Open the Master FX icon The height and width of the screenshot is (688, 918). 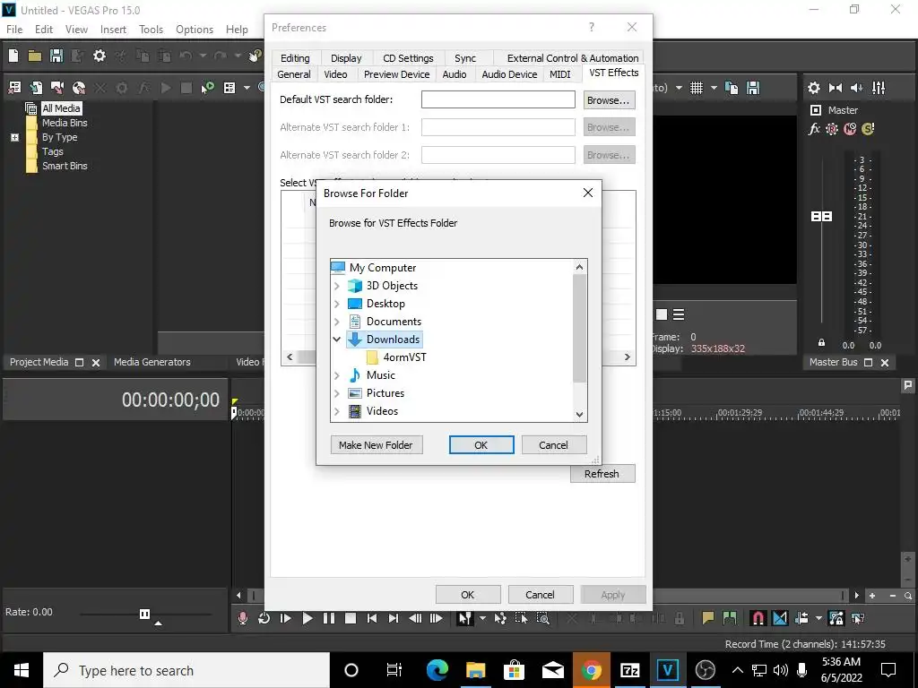pos(814,129)
